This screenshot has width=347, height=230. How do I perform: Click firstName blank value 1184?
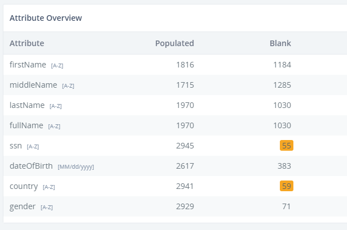(x=282, y=65)
